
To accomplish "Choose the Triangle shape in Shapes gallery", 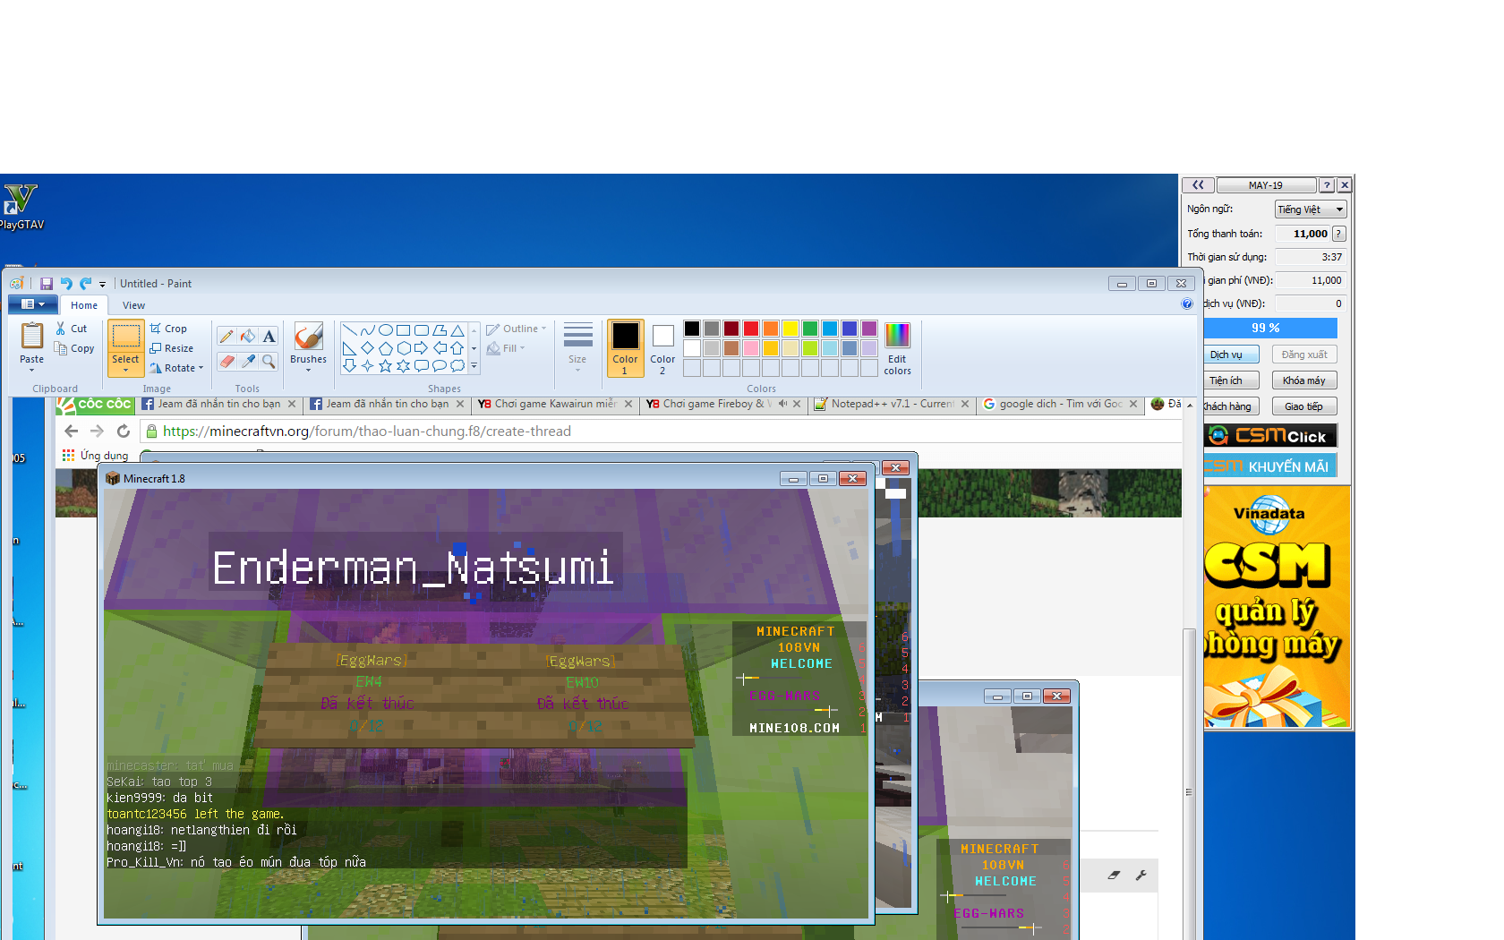I will click(x=457, y=330).
